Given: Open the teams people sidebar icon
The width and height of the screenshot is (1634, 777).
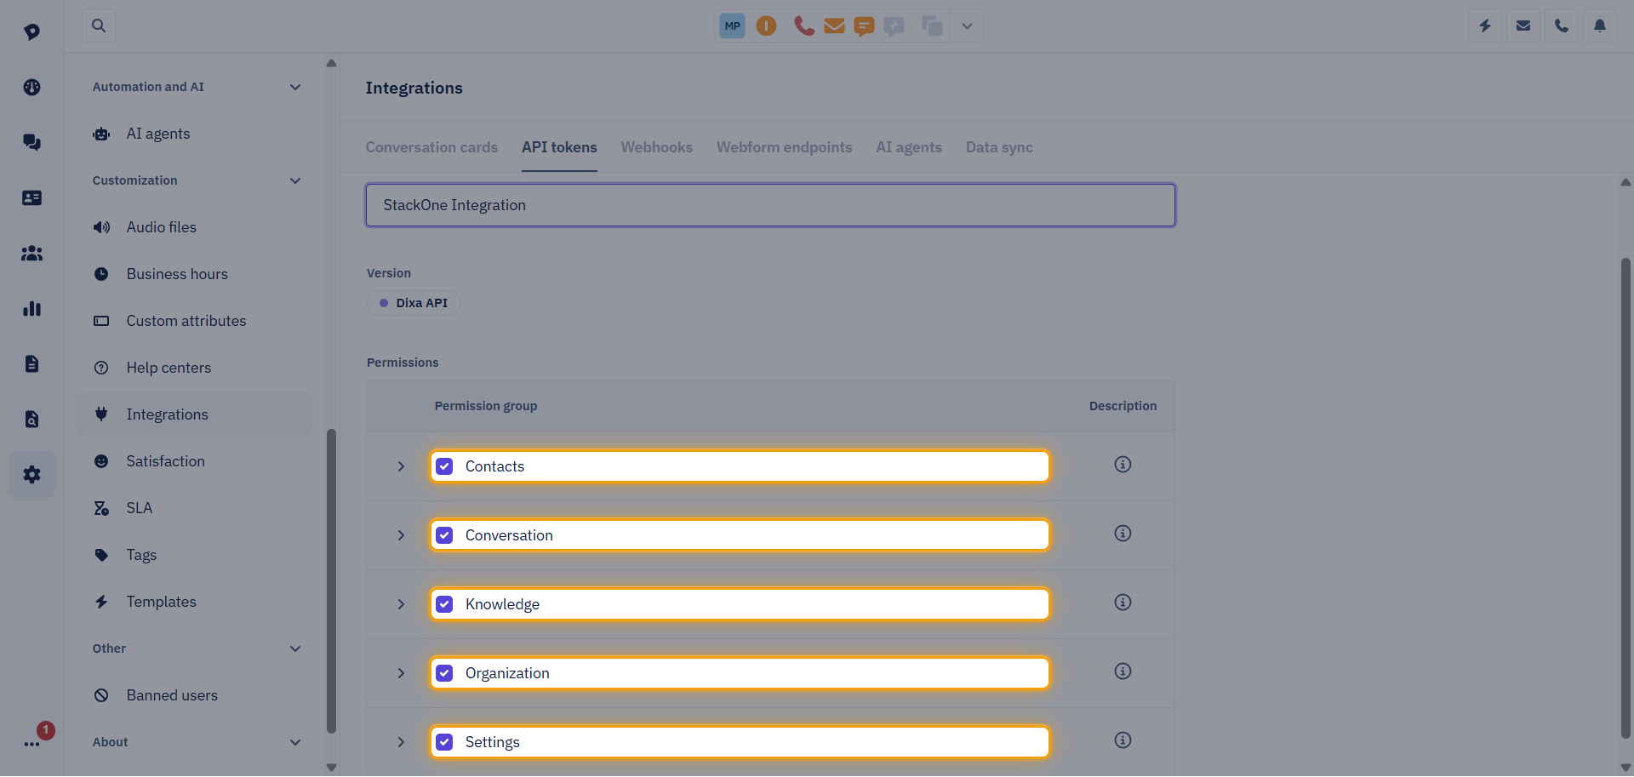Looking at the screenshot, I should click(x=31, y=253).
